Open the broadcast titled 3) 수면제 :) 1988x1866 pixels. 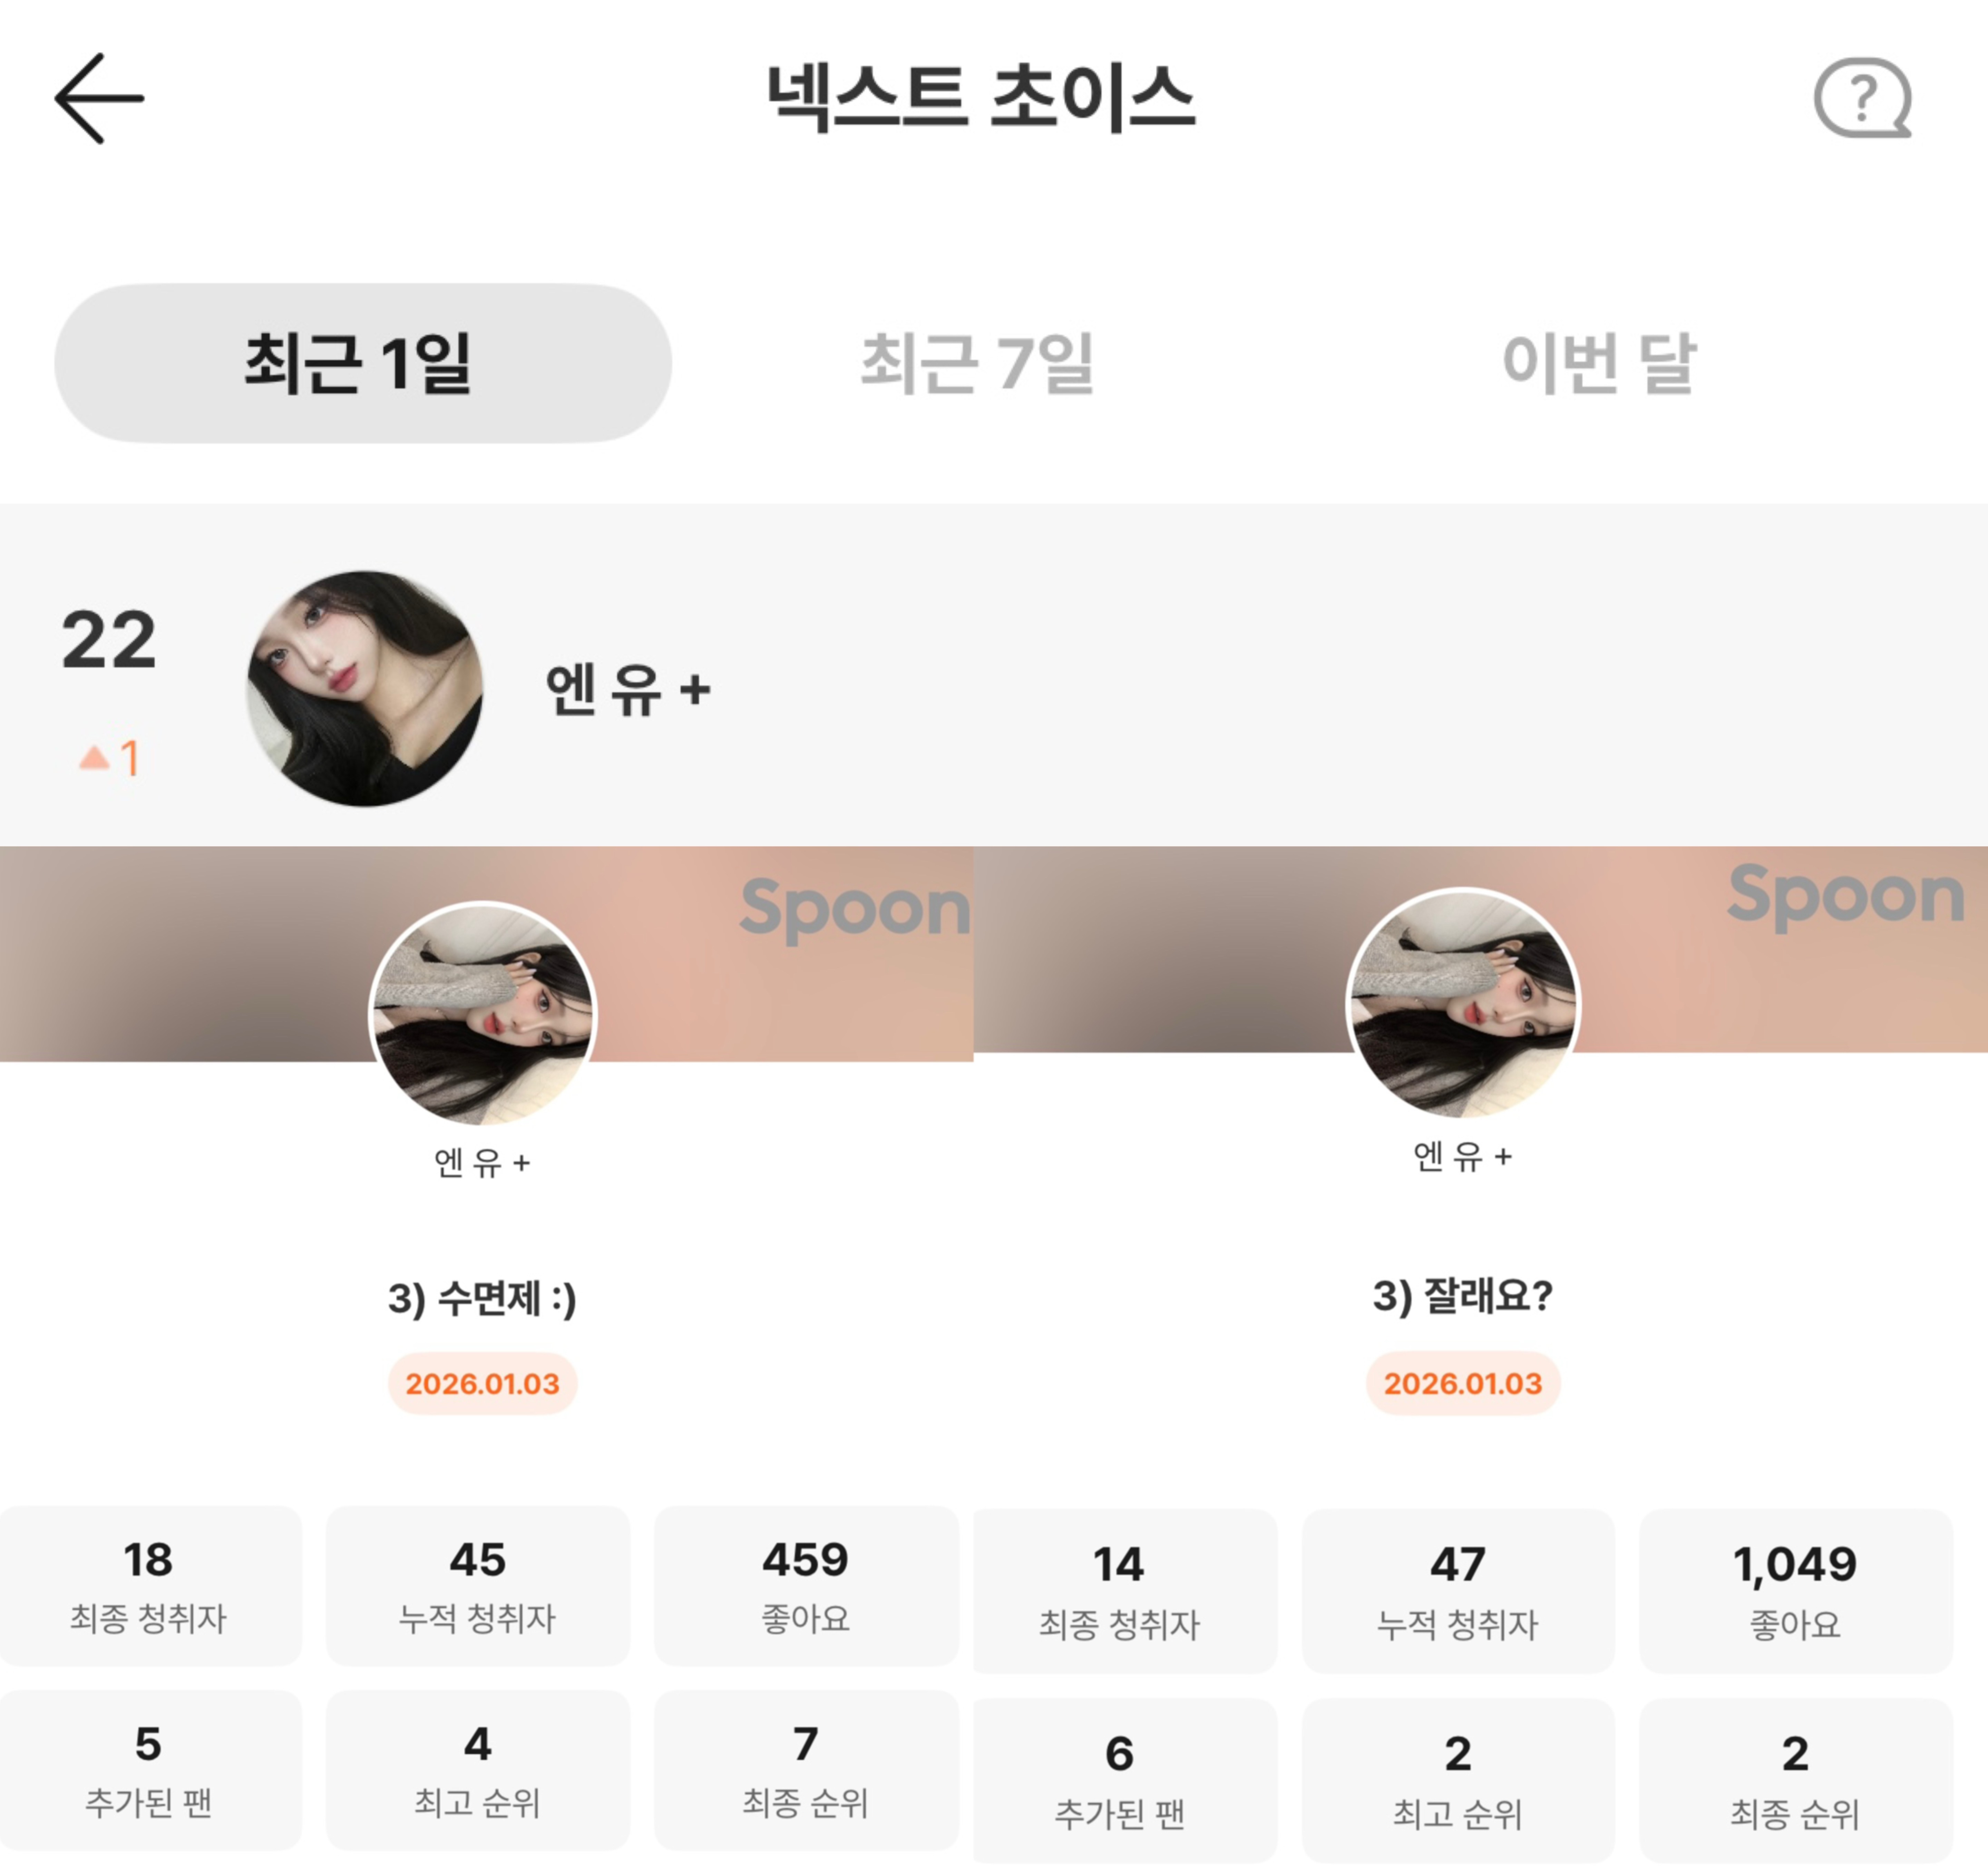(x=482, y=1298)
